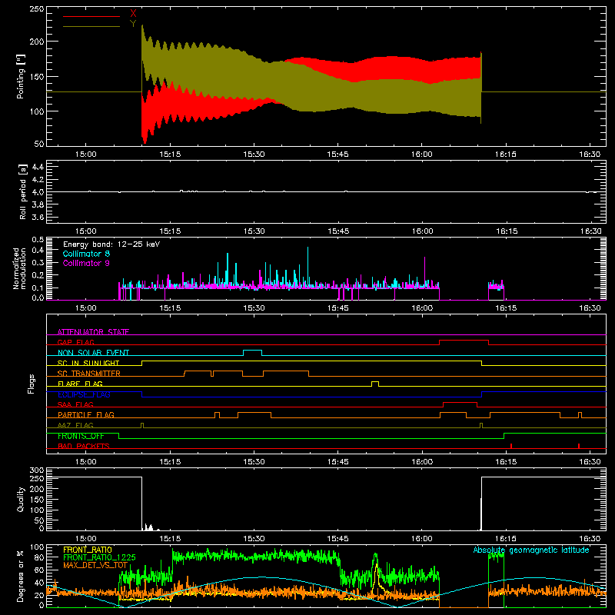Click 16:00 time label under Pointing plot
This screenshot has width=615, height=615.
point(421,155)
